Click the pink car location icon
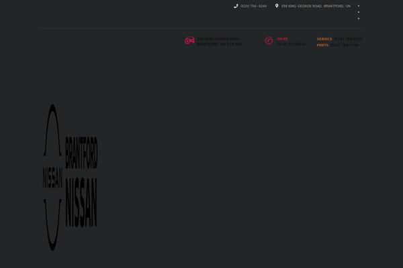403x268 pixels. [x=189, y=40]
